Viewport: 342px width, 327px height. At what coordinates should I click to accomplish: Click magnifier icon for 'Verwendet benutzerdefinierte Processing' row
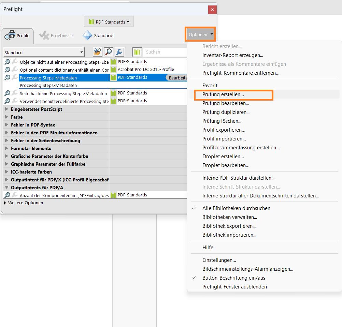[x=8, y=101]
